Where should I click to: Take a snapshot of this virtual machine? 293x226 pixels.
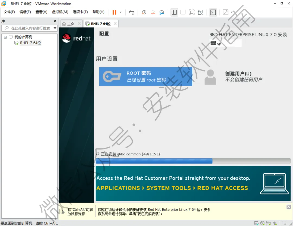(x=144, y=12)
